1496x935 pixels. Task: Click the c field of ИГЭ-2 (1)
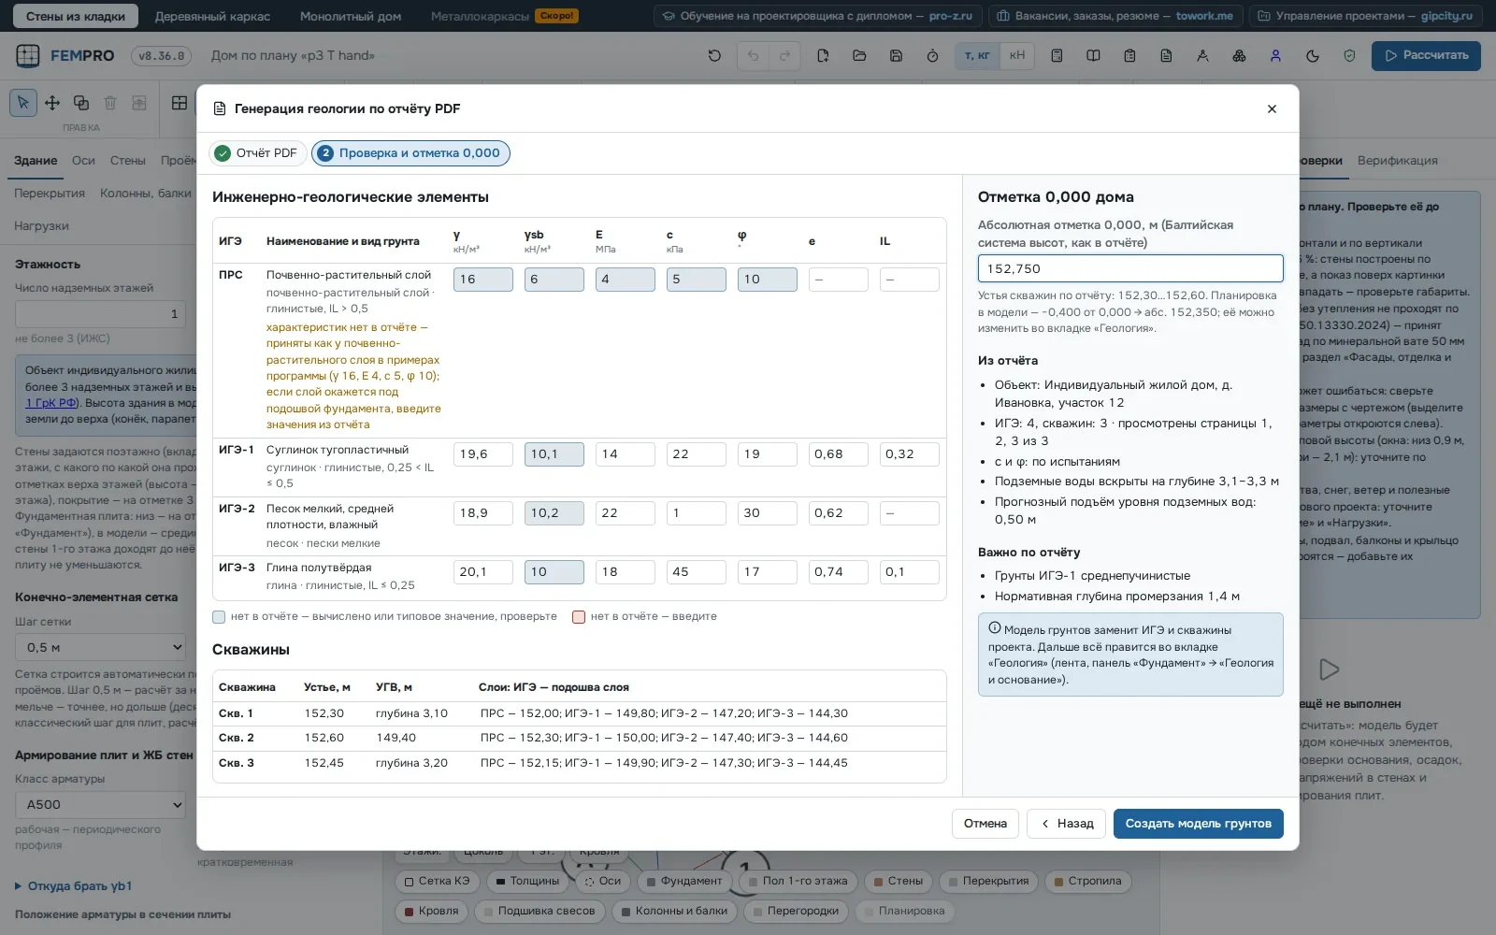point(697,512)
